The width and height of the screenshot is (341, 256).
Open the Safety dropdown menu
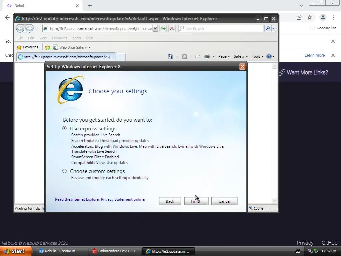(x=241, y=56)
